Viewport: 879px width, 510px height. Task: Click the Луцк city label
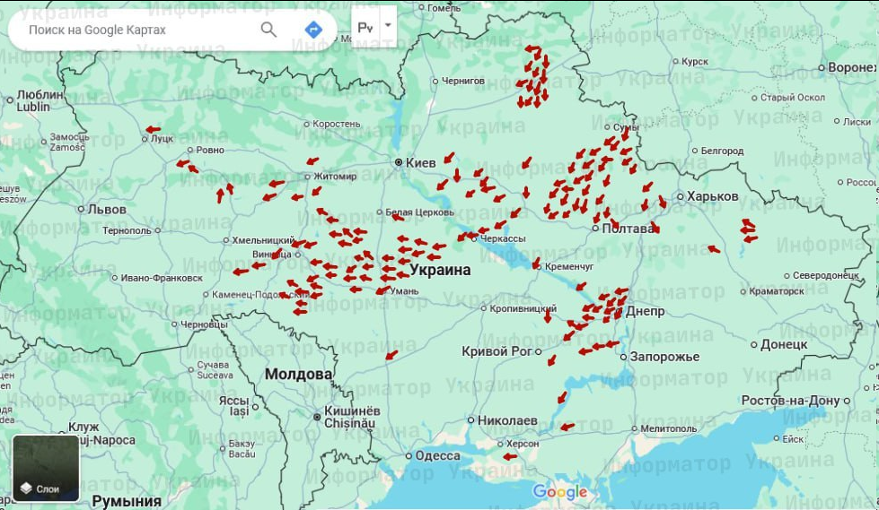coord(162,139)
